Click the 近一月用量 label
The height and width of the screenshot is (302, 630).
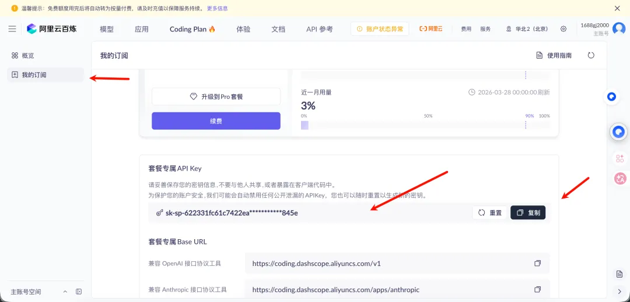click(x=316, y=92)
